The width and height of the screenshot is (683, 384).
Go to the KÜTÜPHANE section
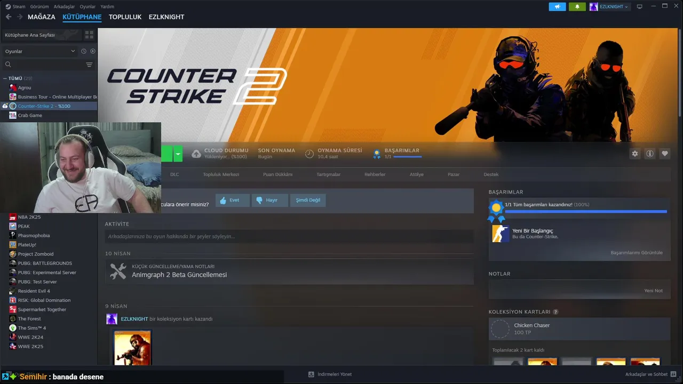pos(82,17)
